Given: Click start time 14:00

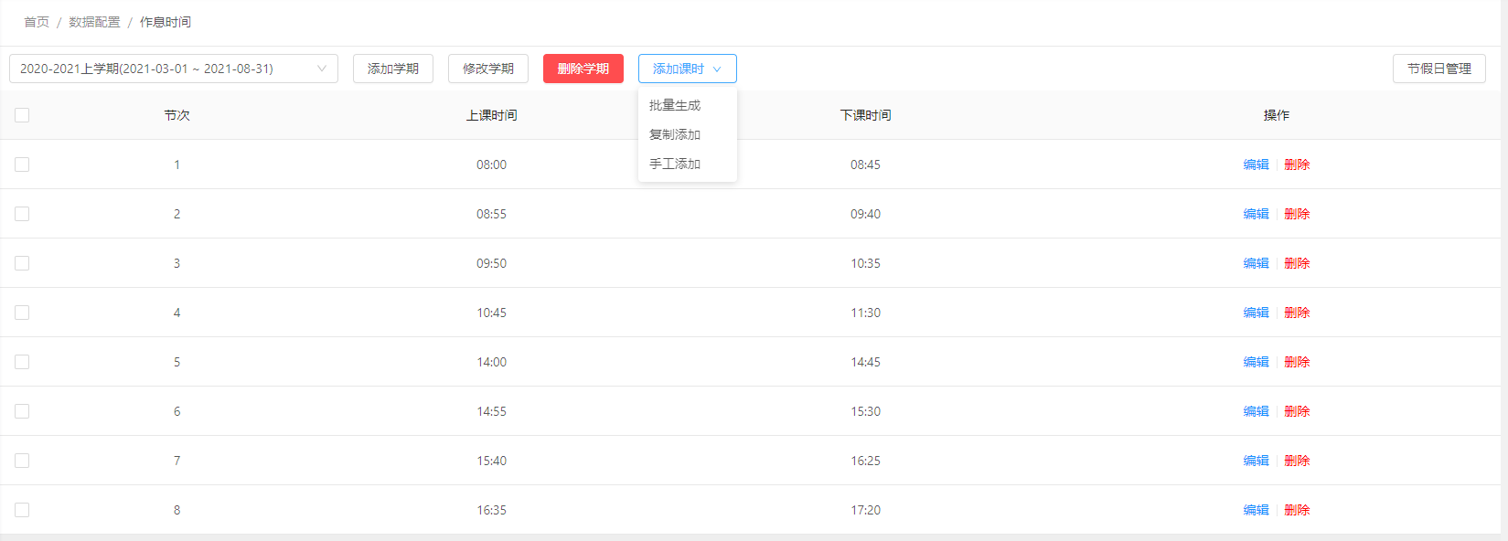Looking at the screenshot, I should (x=491, y=362).
